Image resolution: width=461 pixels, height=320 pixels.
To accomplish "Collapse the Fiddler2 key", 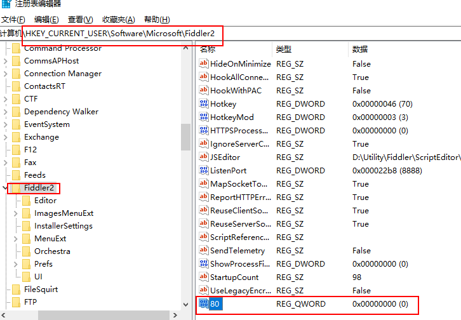I will coord(5,188).
